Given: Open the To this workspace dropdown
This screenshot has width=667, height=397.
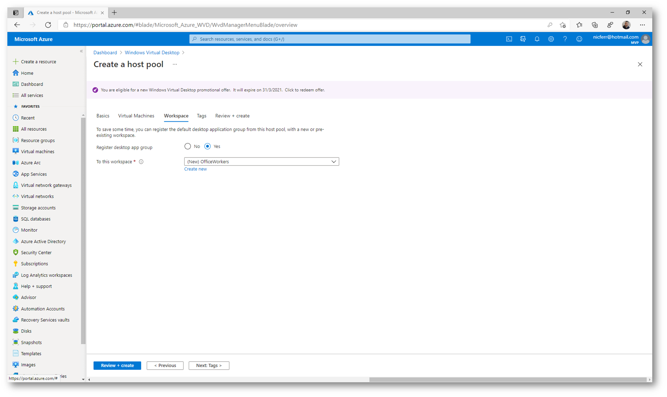Looking at the screenshot, I should coord(261,162).
